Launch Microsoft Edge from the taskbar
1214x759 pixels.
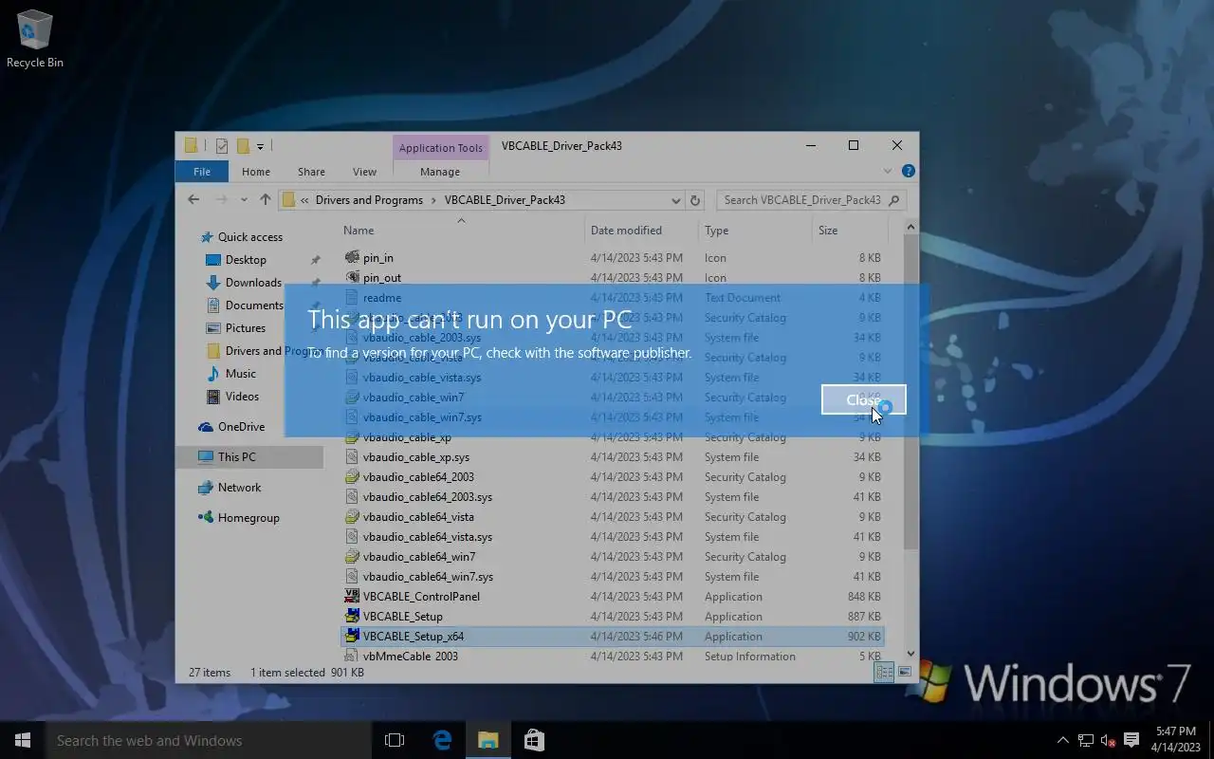coord(442,740)
